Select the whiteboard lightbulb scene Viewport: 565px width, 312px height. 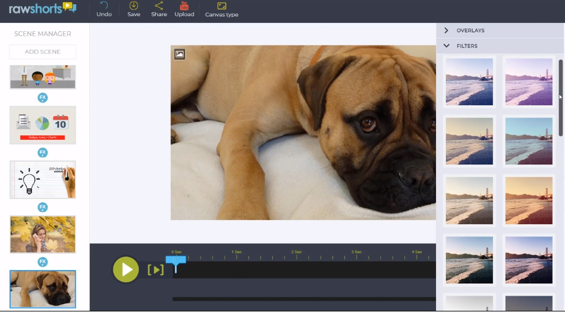[42, 180]
